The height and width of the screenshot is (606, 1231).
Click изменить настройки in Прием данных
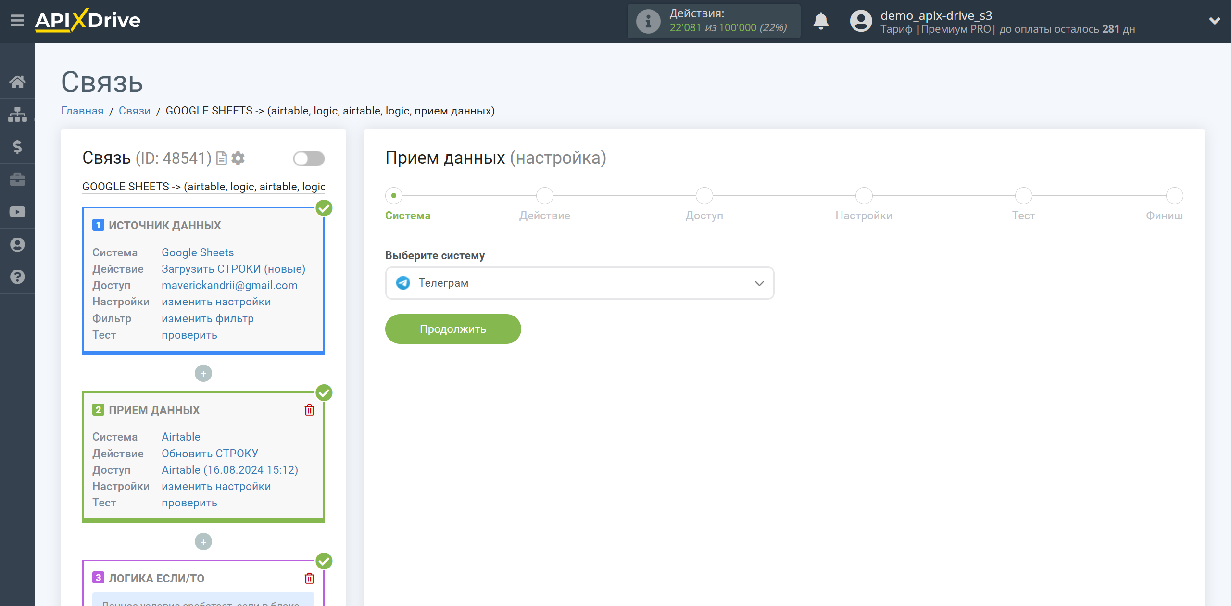[x=216, y=486]
